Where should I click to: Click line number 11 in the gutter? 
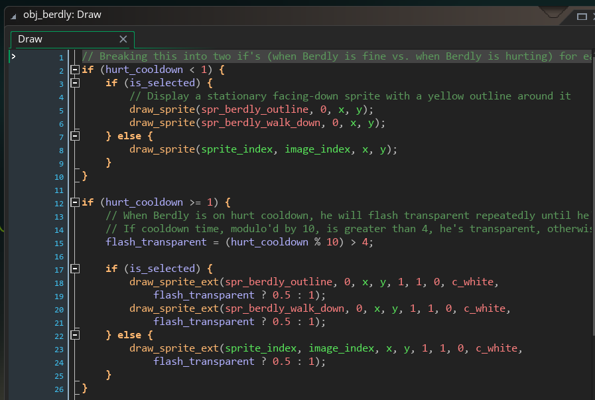point(59,190)
